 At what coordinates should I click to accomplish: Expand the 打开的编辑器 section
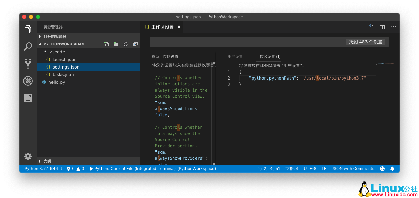[88, 37]
